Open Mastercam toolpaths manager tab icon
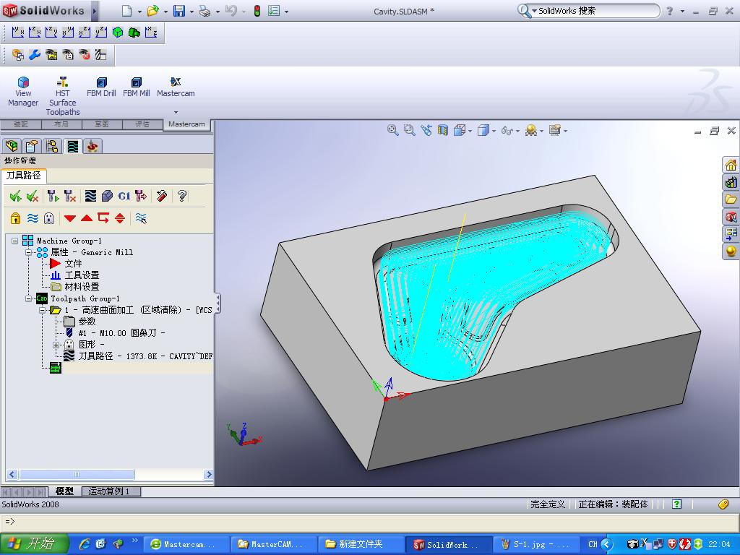 coord(72,146)
